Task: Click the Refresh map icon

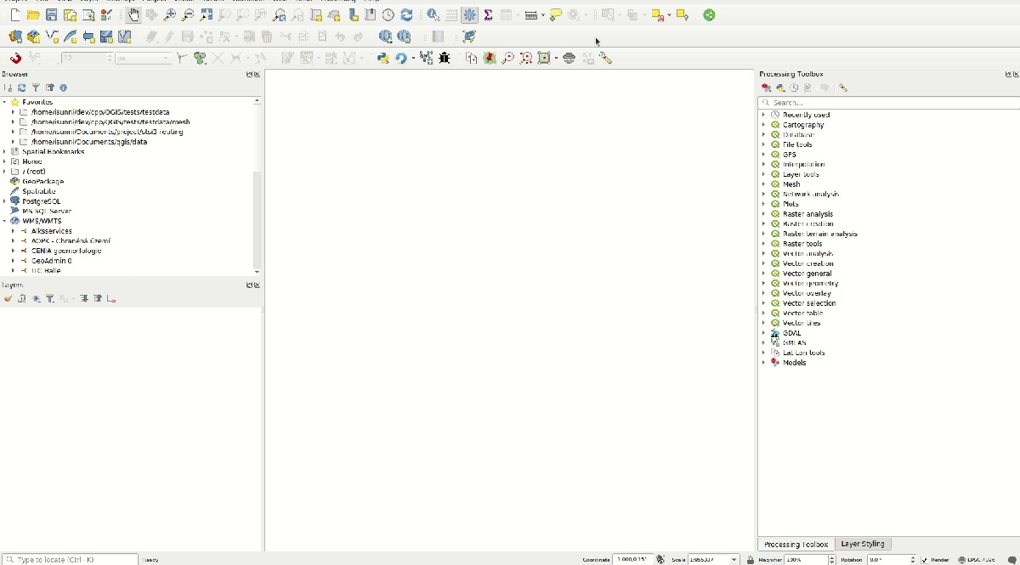Action: click(x=406, y=15)
